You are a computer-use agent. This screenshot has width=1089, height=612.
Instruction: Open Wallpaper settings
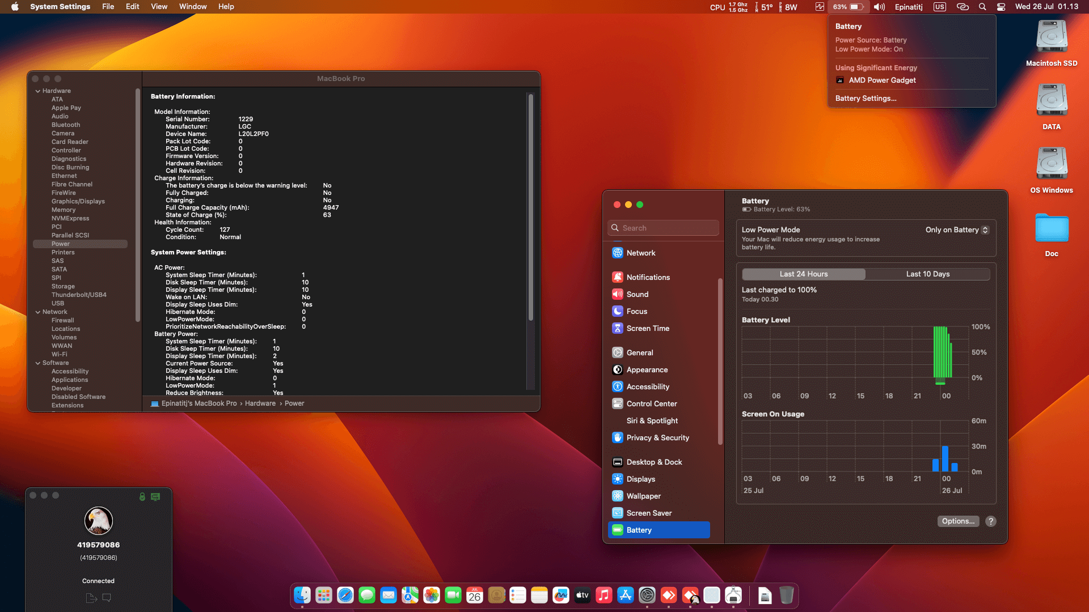pyautogui.click(x=643, y=496)
